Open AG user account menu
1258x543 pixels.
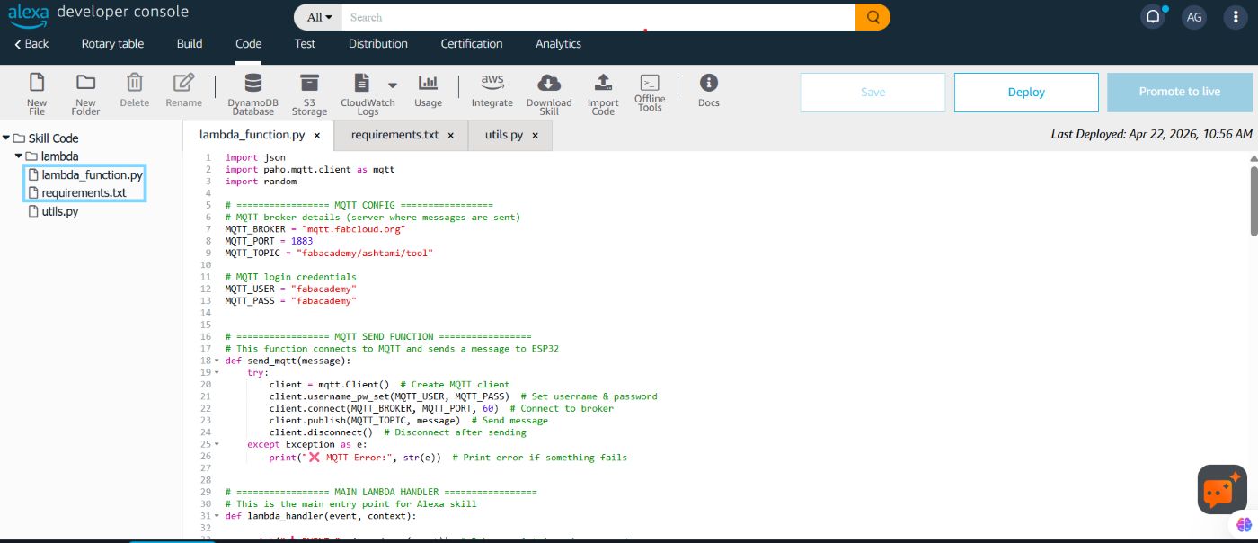point(1194,16)
